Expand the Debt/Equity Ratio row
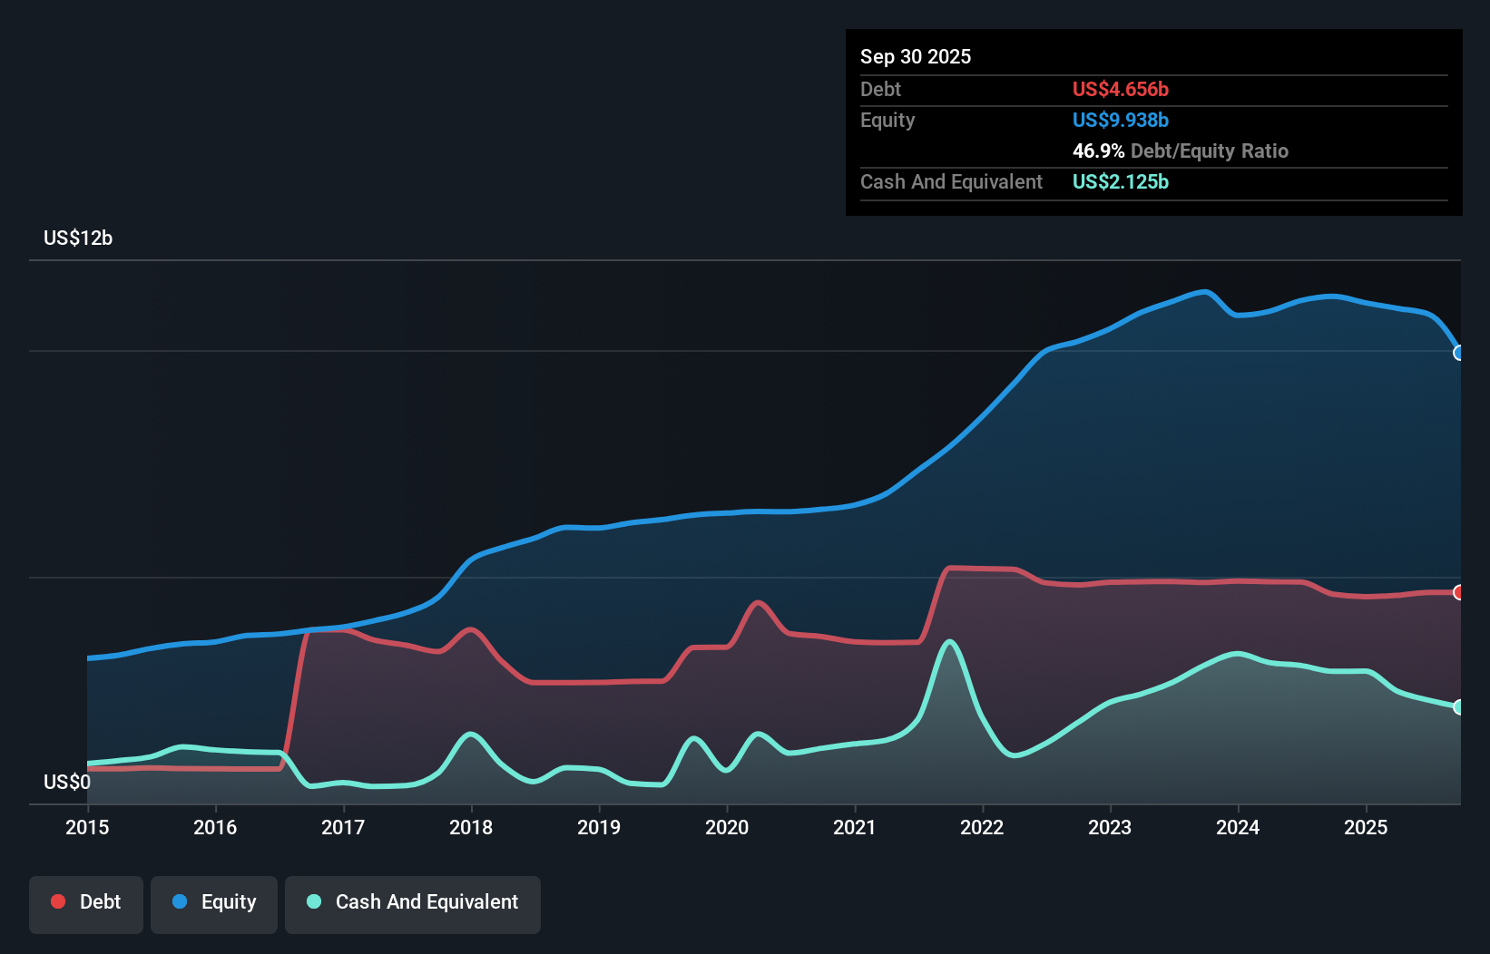 pos(1180,151)
